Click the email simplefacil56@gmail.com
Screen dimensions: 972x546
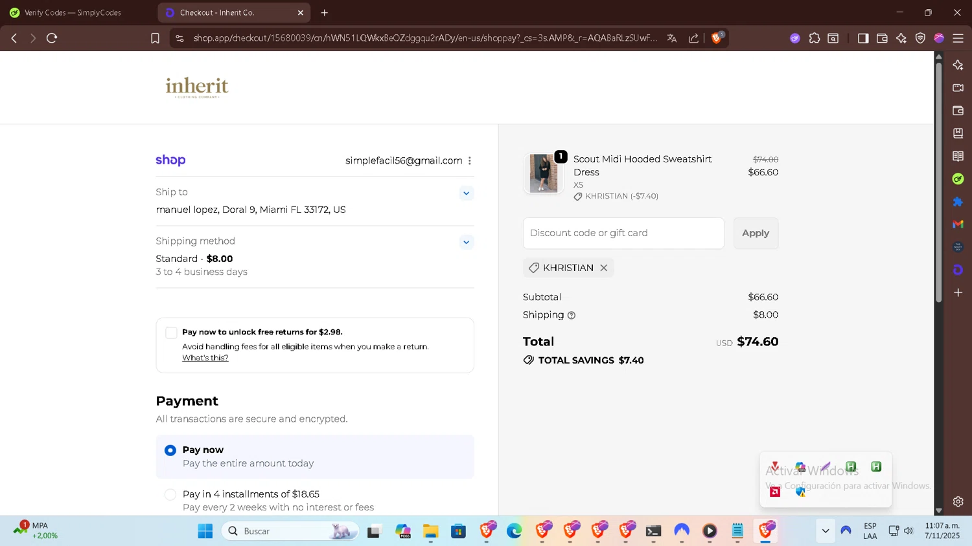coord(404,160)
